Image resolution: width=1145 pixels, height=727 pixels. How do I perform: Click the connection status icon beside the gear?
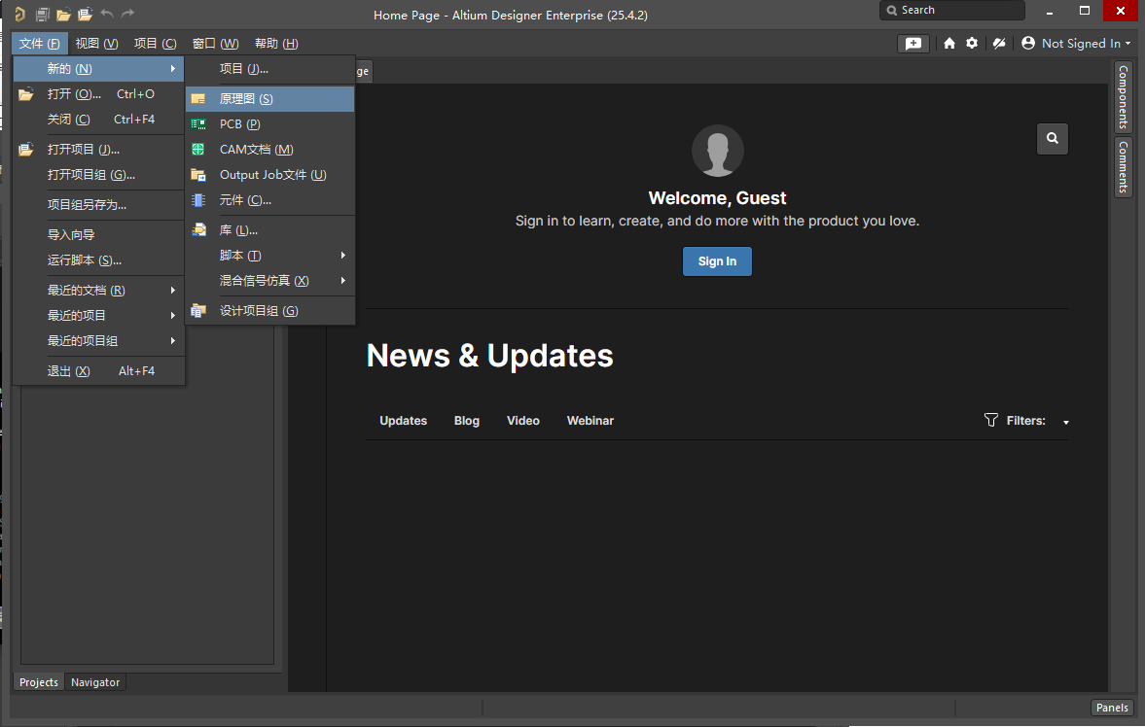[x=999, y=43]
